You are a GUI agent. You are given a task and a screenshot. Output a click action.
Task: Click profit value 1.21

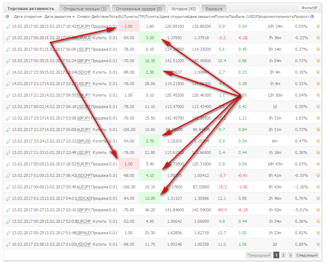pyautogui.click(x=242, y=118)
